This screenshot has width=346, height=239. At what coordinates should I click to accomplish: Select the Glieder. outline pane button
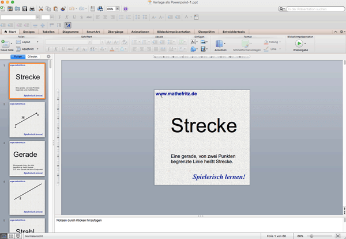coord(33,56)
